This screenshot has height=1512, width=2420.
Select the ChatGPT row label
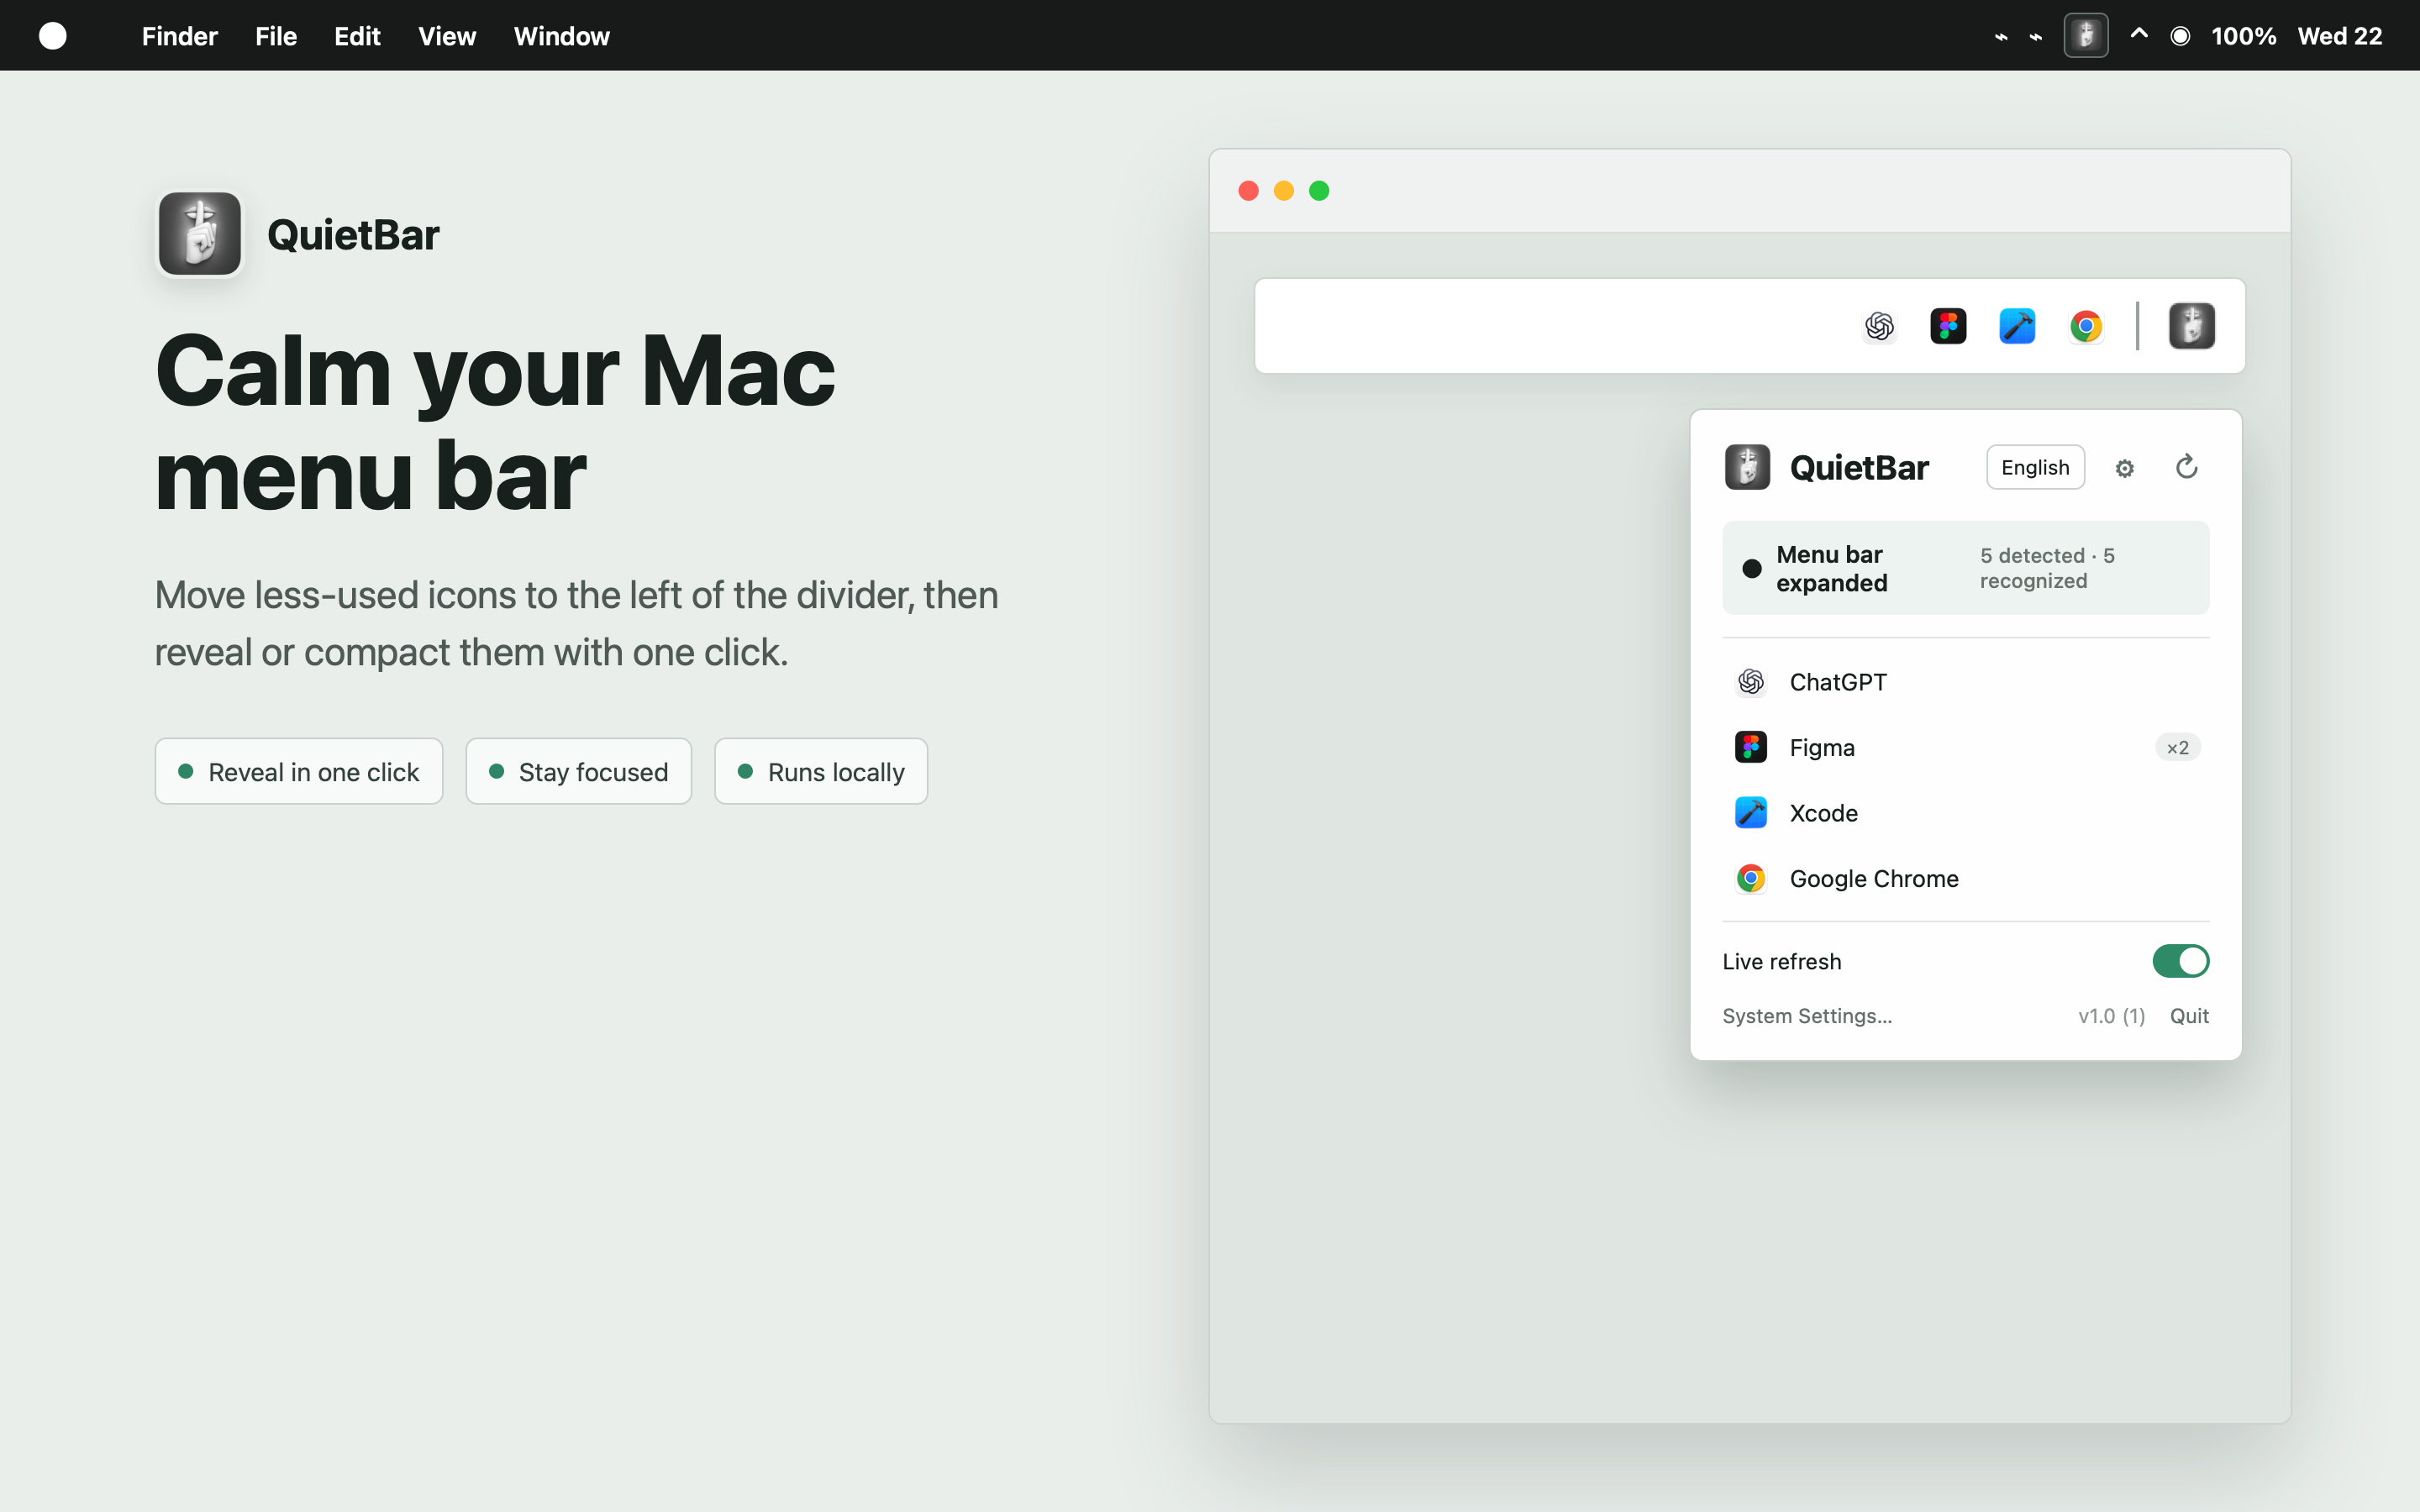click(x=1838, y=682)
